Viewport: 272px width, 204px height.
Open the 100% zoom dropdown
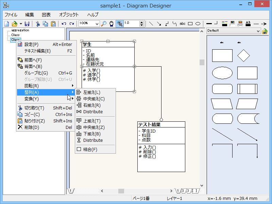(97, 24)
